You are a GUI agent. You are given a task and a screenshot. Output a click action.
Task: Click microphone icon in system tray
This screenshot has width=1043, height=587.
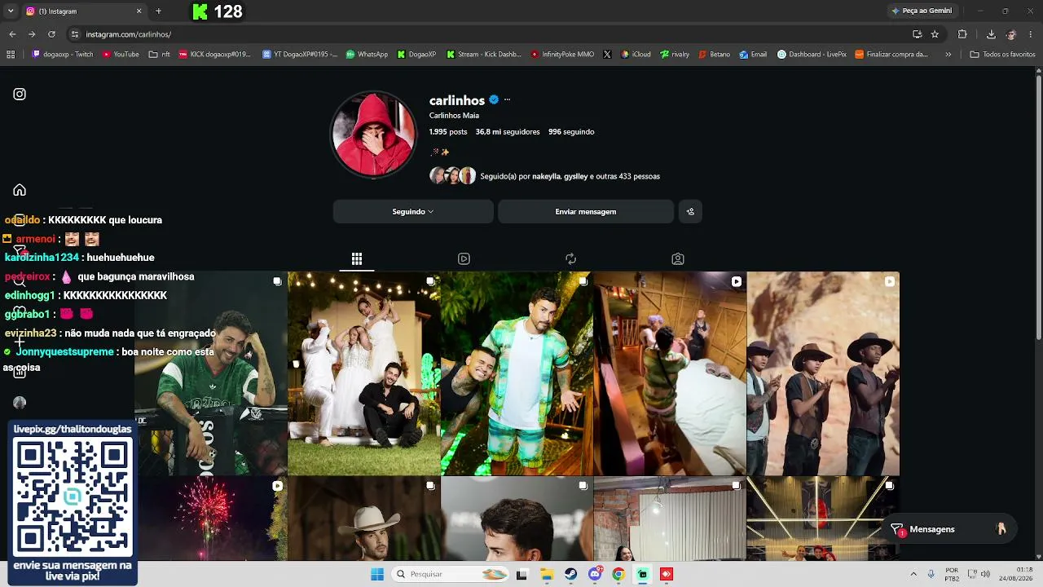(x=931, y=574)
